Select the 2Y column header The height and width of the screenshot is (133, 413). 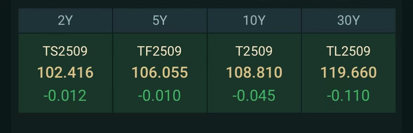(65, 21)
